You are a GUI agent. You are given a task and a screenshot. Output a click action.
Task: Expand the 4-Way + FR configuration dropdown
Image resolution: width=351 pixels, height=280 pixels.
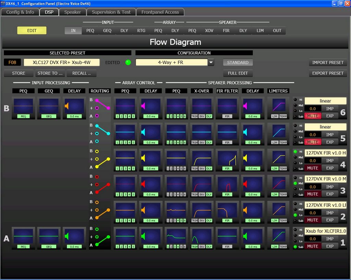coord(211,63)
